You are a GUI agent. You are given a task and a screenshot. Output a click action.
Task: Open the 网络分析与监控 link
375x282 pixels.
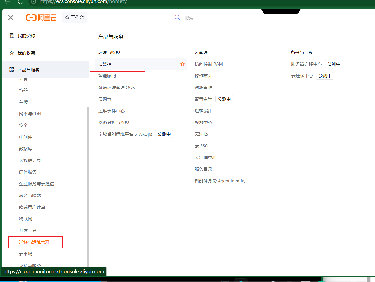(114, 122)
